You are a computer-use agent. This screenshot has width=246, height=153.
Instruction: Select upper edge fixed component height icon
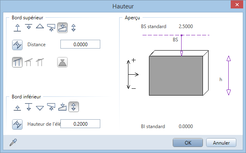click(x=74, y=28)
